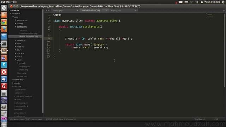Expand the vendor folder
The height and width of the screenshot is (127, 226).
[x=13, y=86]
